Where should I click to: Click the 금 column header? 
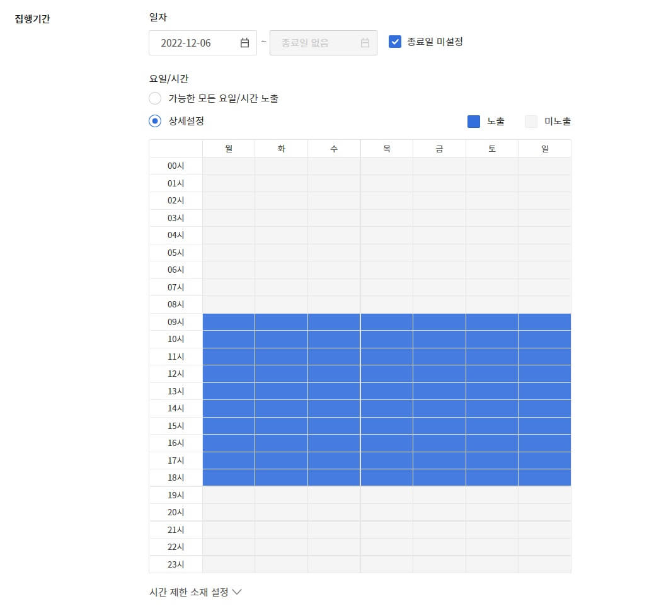[439, 149]
